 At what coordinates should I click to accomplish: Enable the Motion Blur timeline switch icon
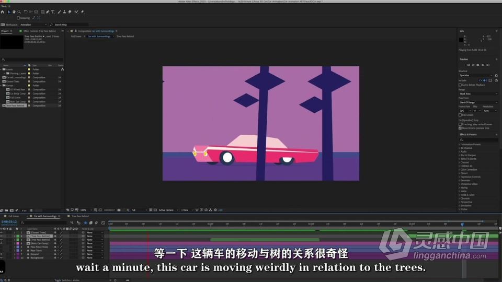[x=96, y=223]
